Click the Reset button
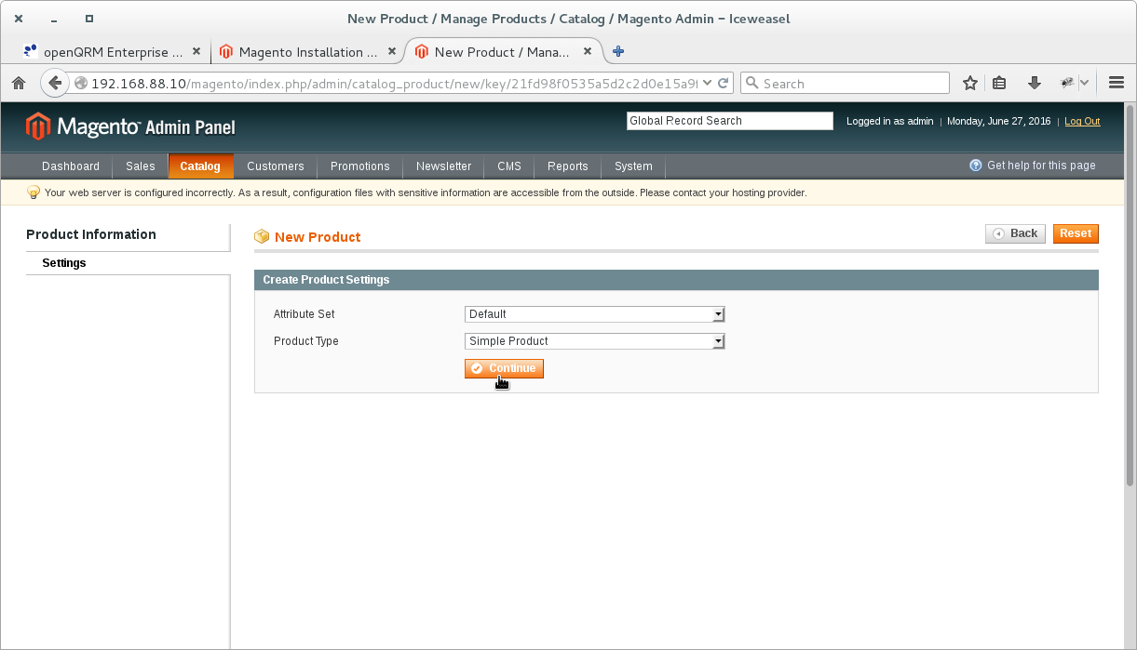This screenshot has height=650, width=1137. [1076, 233]
